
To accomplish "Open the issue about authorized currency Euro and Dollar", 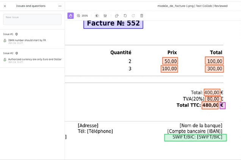I will [x=35, y=59].
